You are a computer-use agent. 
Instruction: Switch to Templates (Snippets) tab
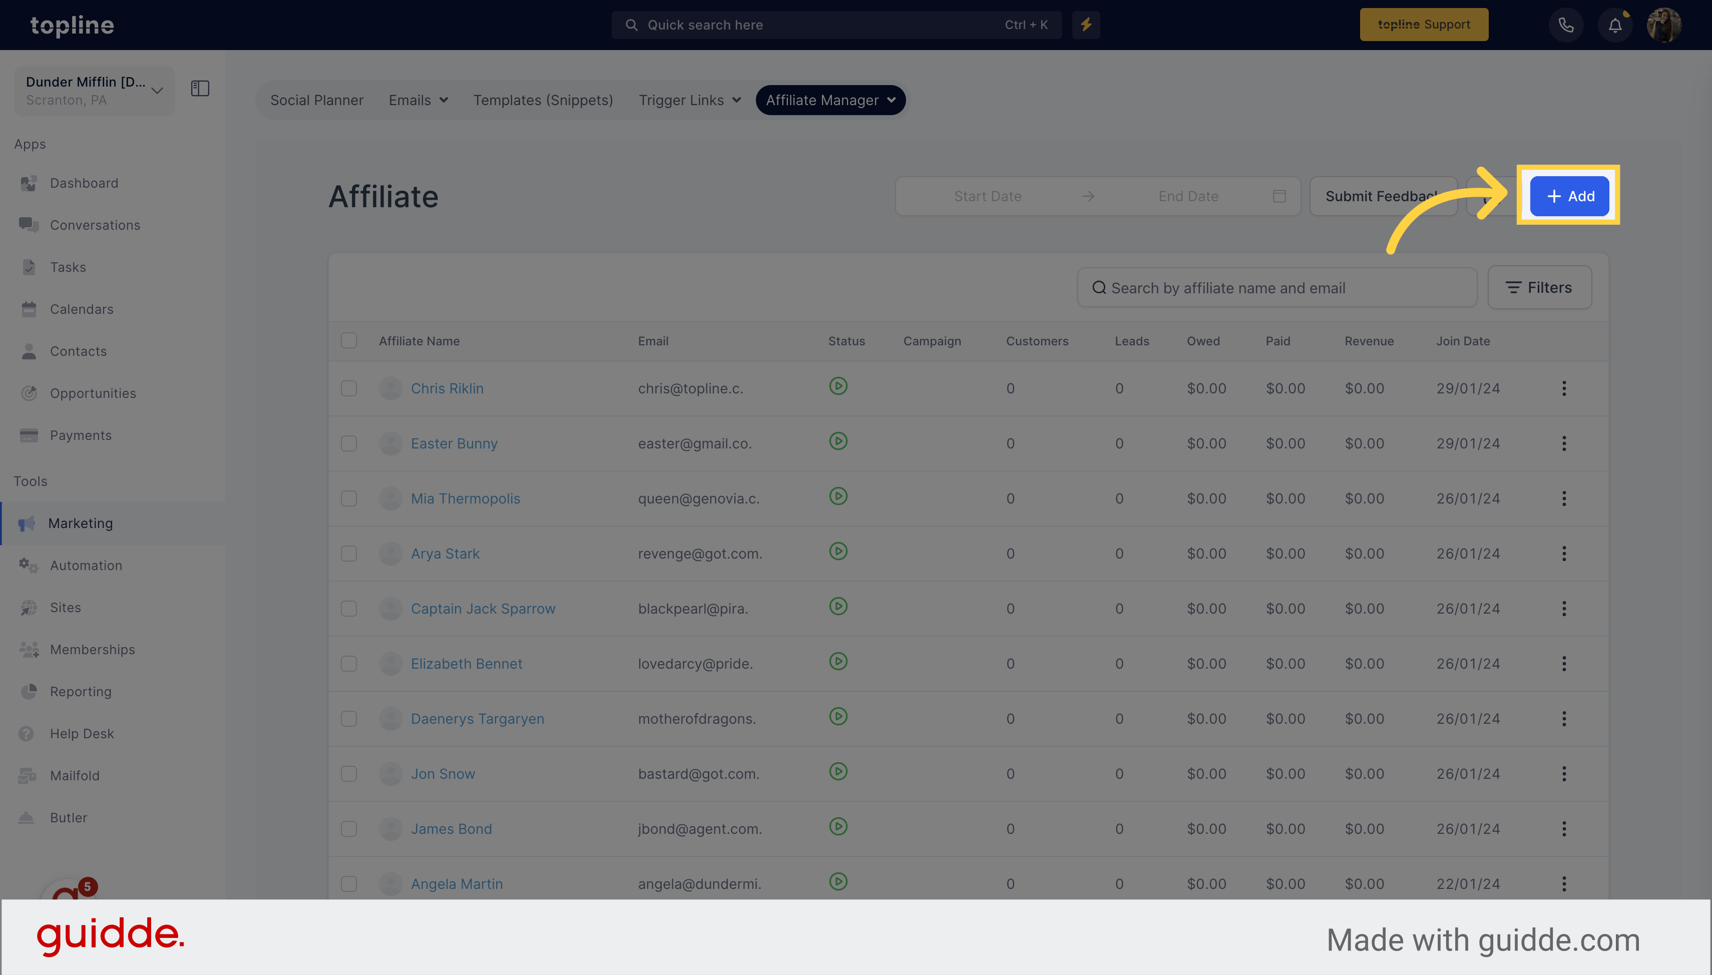point(543,101)
